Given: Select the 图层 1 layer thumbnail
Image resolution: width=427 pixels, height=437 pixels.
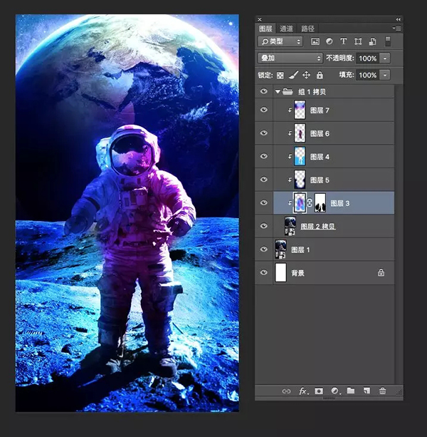Looking at the screenshot, I should tap(280, 249).
